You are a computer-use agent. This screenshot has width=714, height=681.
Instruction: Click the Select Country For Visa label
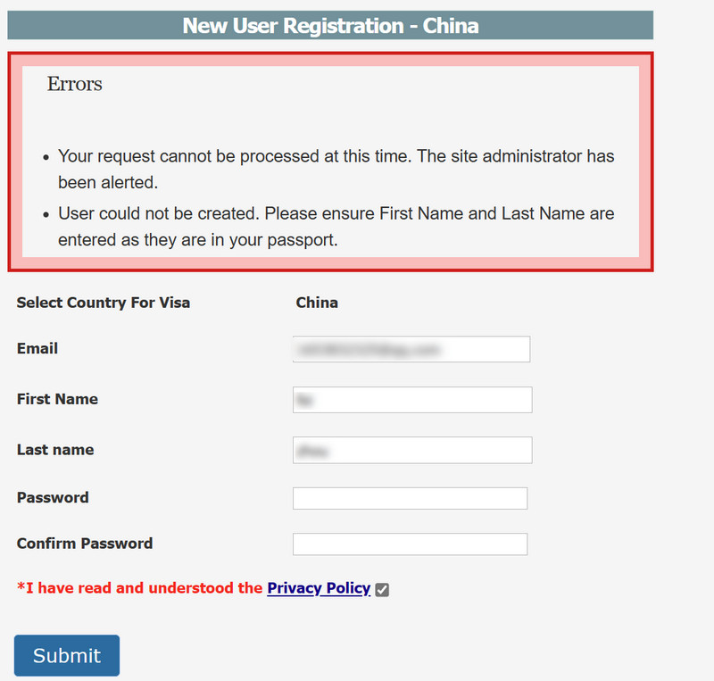click(104, 303)
